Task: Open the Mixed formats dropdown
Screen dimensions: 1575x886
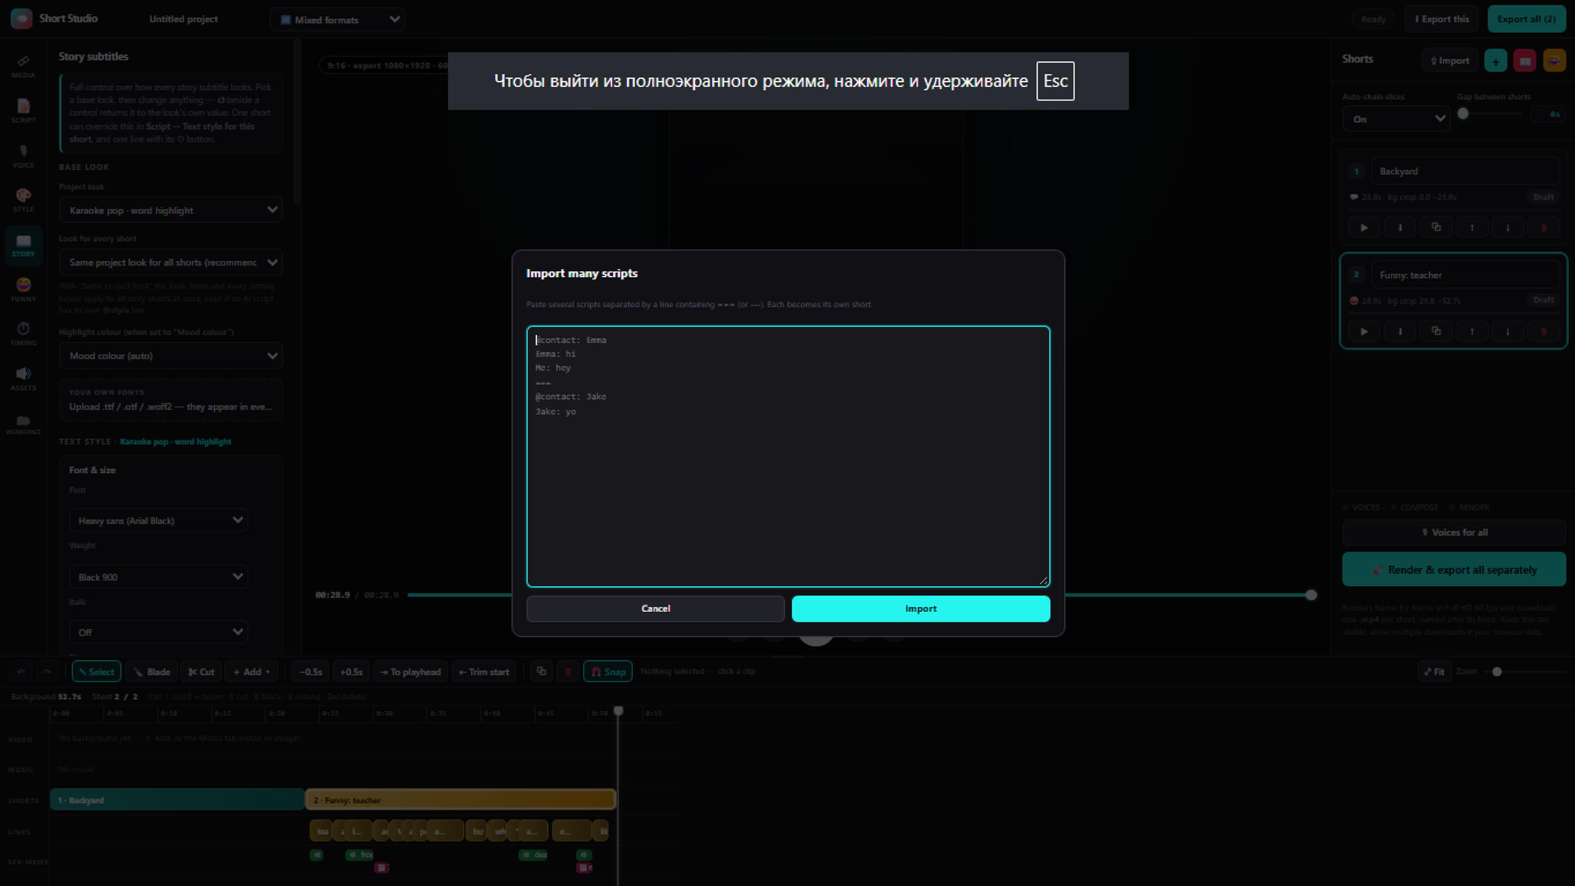Action: click(x=337, y=20)
